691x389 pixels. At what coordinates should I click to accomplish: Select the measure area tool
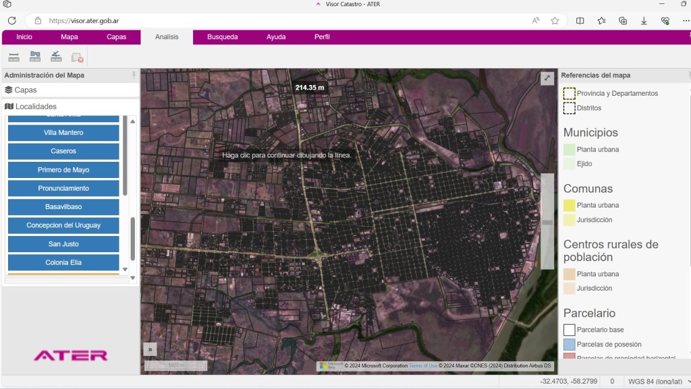click(x=35, y=57)
